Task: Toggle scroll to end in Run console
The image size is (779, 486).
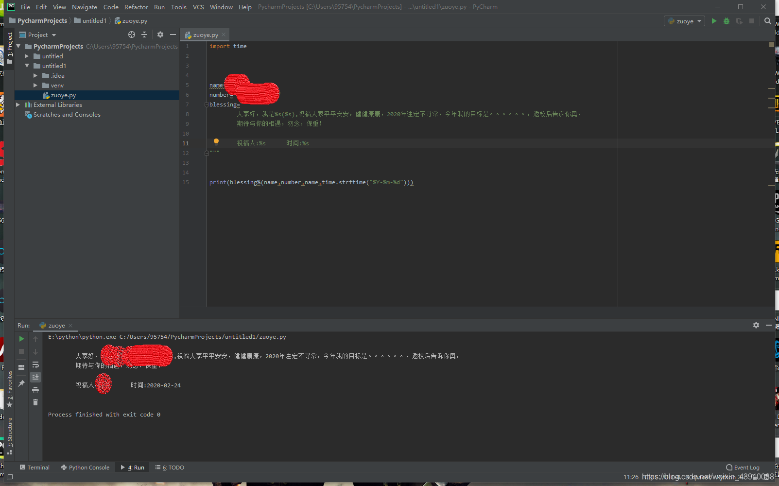Action: pyautogui.click(x=35, y=377)
